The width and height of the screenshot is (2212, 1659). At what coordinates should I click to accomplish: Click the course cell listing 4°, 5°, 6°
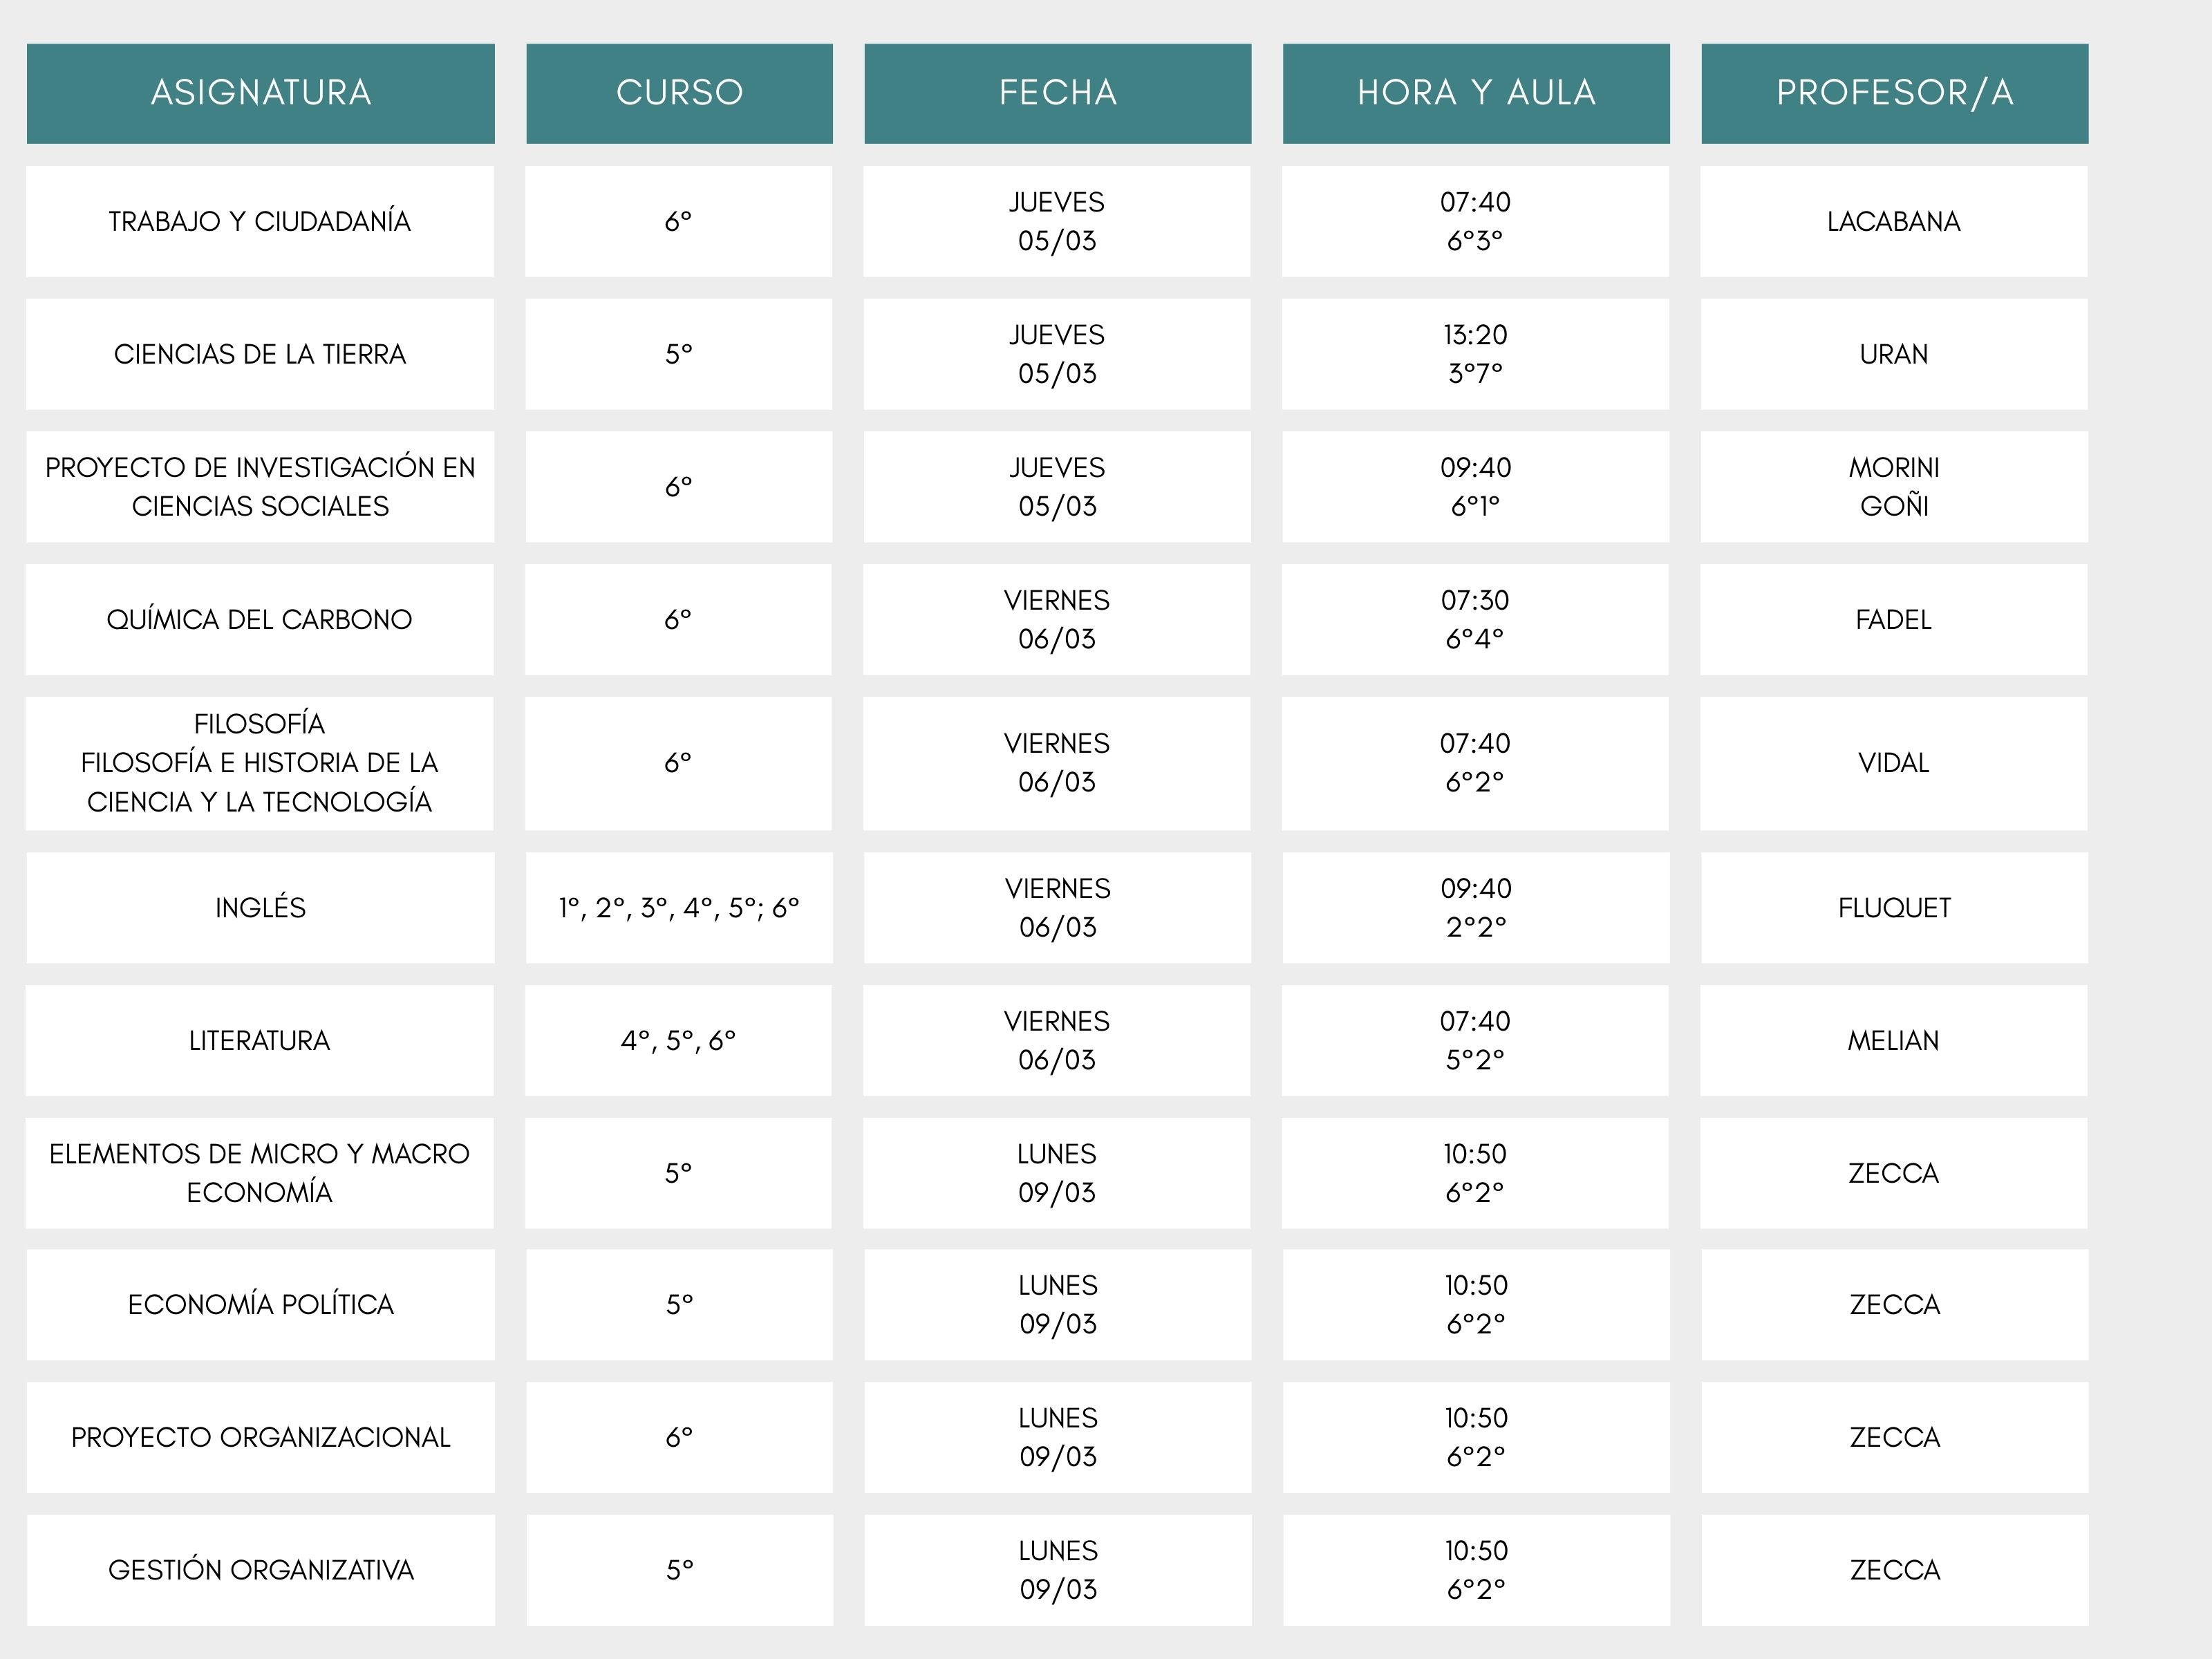pos(679,1040)
